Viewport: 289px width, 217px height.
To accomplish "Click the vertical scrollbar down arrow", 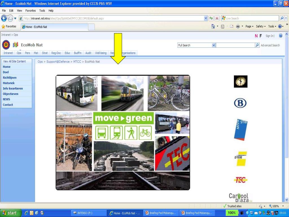I will click(x=287, y=200).
